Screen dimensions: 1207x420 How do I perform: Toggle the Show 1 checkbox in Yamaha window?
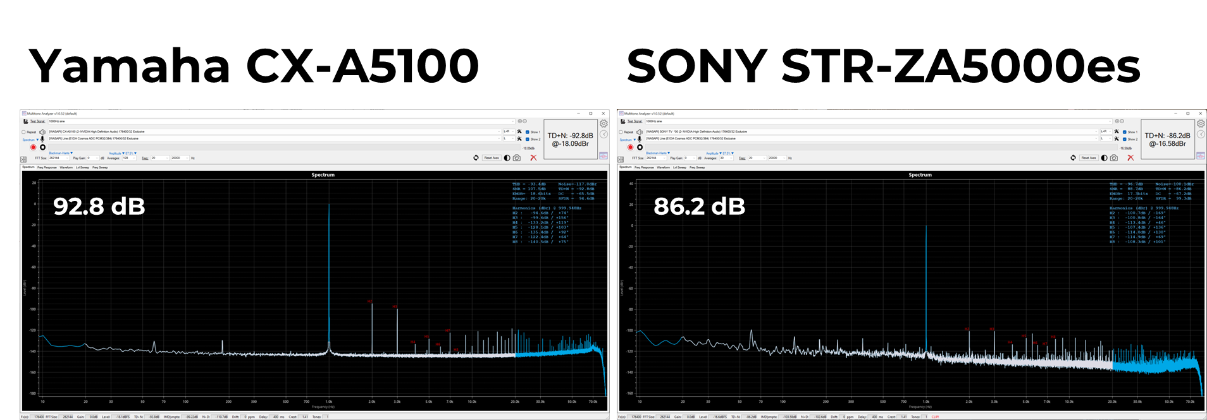tap(528, 132)
